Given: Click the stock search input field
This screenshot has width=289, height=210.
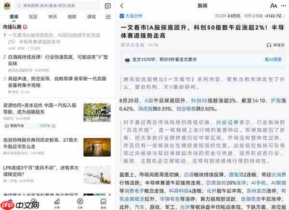Looking at the screenshot, I should (x=58, y=6).
